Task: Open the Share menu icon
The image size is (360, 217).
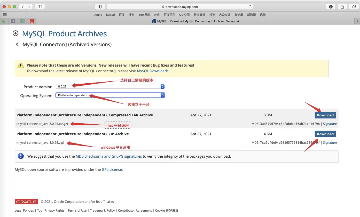Action: point(342,7)
